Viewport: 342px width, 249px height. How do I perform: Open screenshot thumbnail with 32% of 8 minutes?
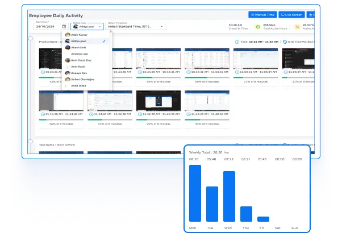pos(110,101)
